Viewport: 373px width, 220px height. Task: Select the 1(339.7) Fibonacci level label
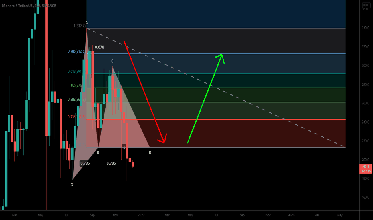pos(80,26)
